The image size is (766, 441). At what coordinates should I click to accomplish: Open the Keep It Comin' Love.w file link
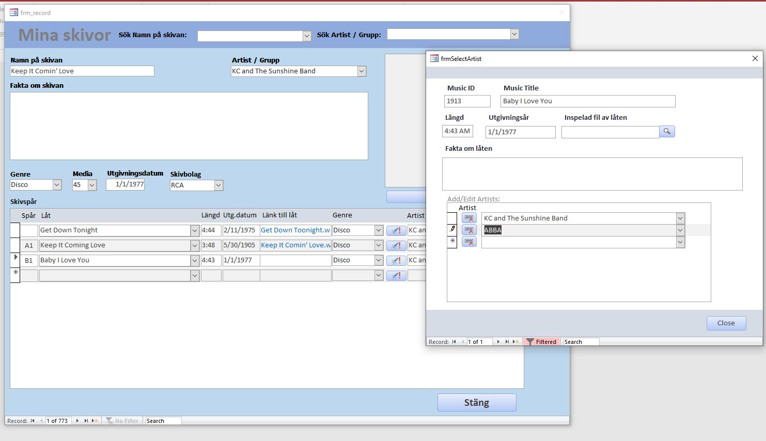(x=295, y=245)
